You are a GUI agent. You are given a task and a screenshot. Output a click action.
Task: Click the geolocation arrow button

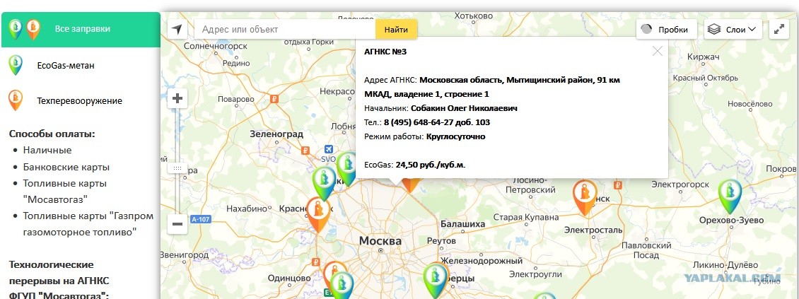click(177, 30)
